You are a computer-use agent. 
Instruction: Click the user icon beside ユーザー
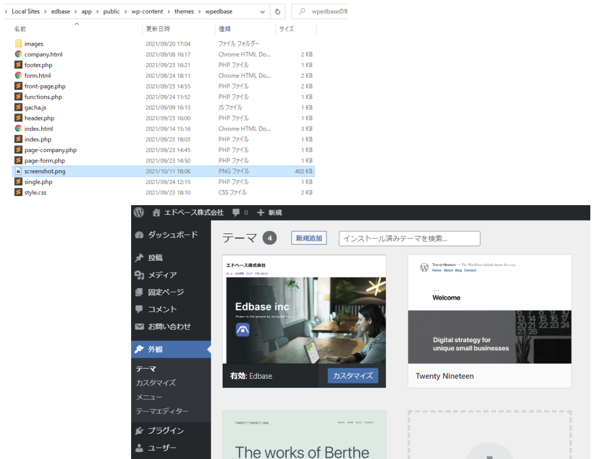point(140,448)
